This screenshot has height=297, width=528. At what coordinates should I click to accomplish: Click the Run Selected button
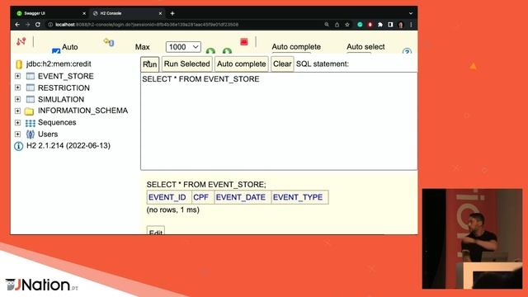[x=187, y=64]
